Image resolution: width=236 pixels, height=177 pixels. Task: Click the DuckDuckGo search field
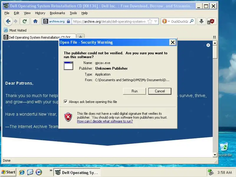tap(180, 22)
